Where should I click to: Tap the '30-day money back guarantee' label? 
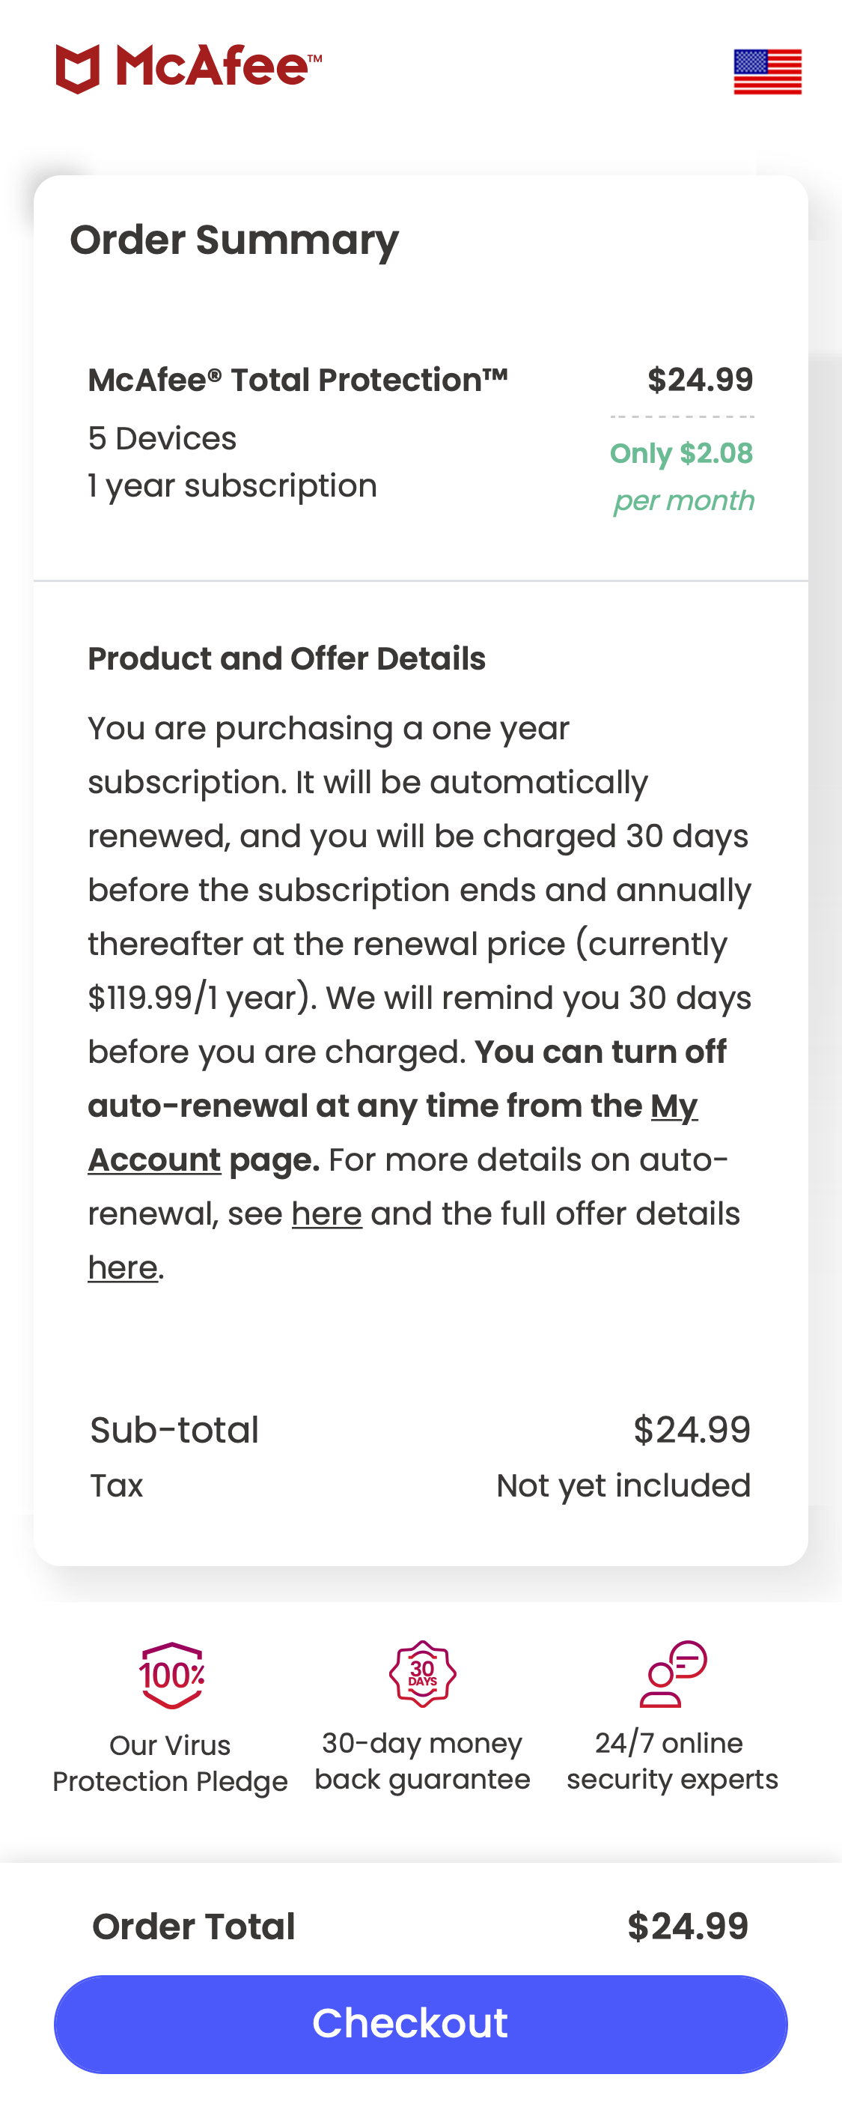pyautogui.click(x=423, y=1761)
